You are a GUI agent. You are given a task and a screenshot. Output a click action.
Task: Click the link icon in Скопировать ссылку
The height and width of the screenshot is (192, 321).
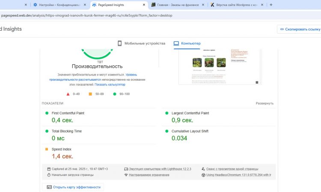[x=282, y=29]
